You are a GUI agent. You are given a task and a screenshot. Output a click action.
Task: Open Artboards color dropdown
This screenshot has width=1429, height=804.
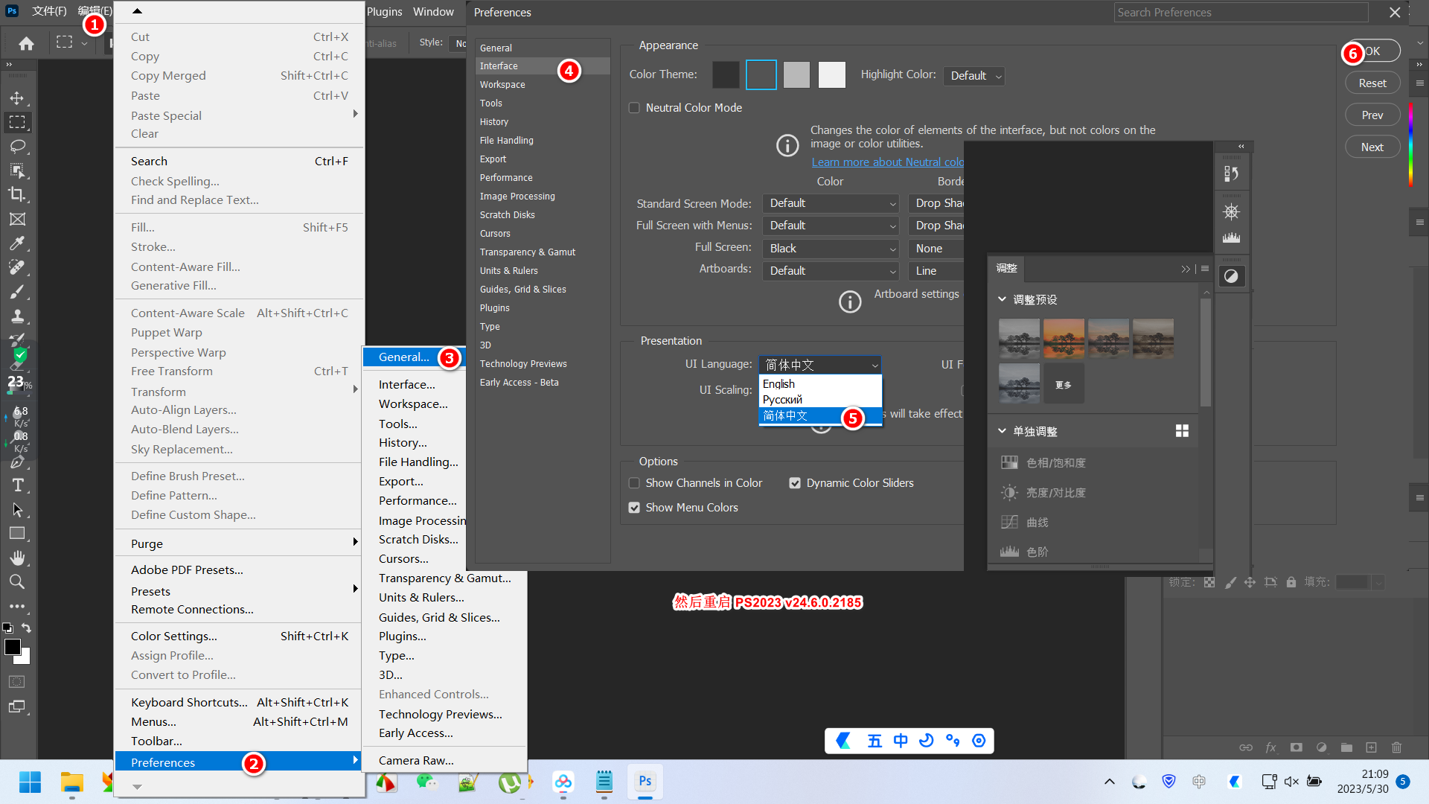click(x=831, y=271)
